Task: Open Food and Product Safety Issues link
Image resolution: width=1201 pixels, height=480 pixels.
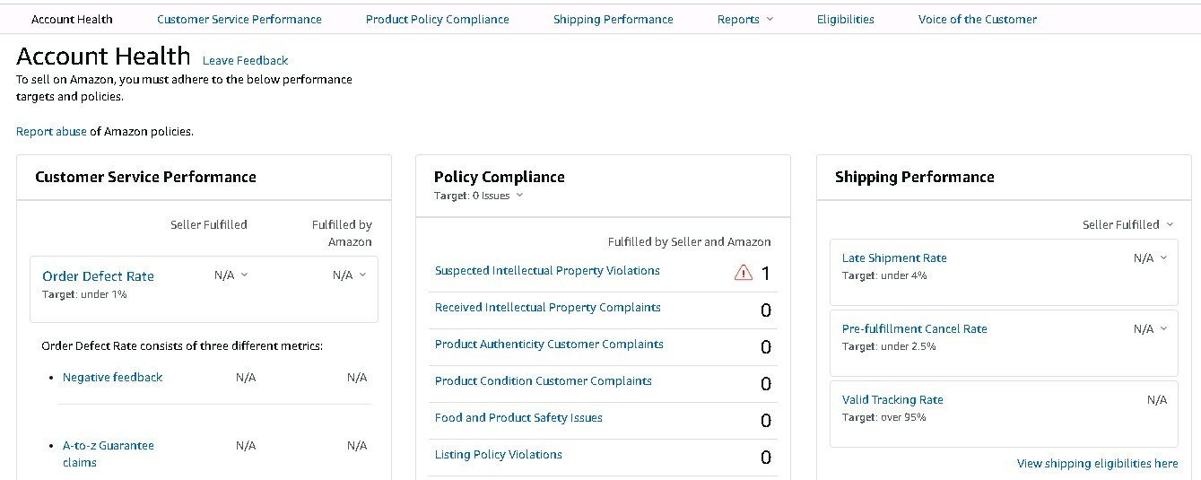Action: click(518, 418)
